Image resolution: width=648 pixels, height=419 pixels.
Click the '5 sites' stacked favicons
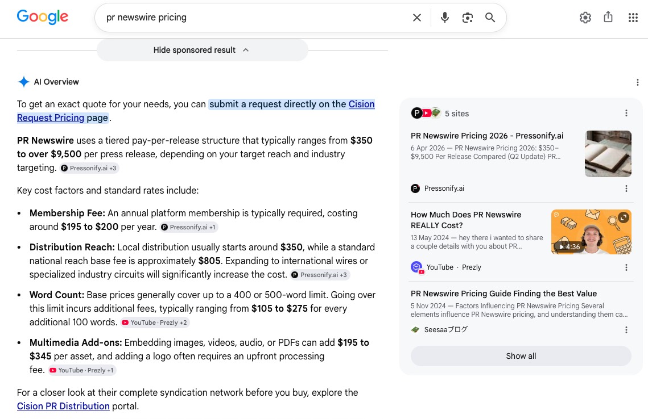point(426,113)
